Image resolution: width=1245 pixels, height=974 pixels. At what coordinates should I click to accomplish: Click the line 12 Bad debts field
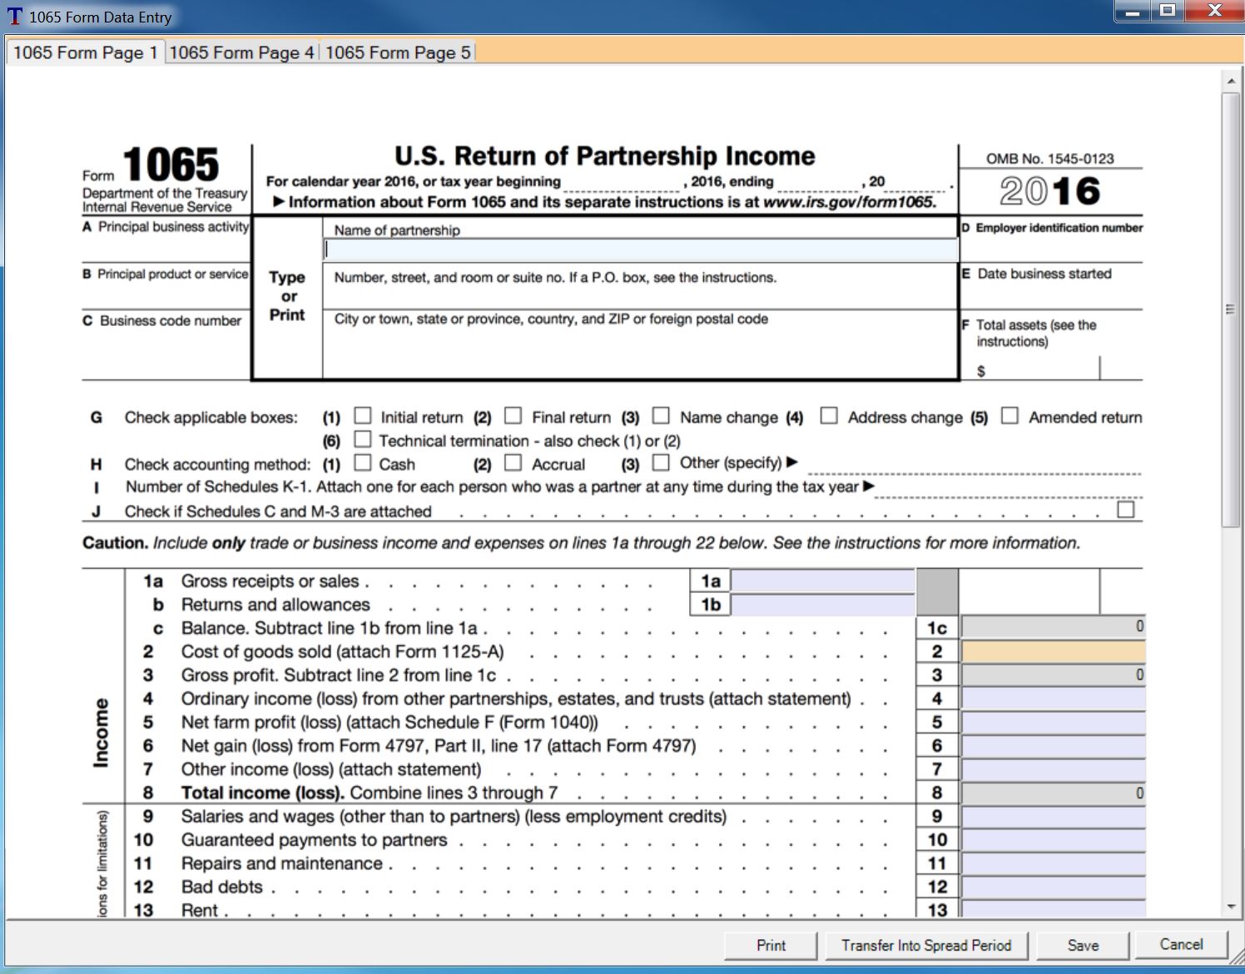(1053, 887)
